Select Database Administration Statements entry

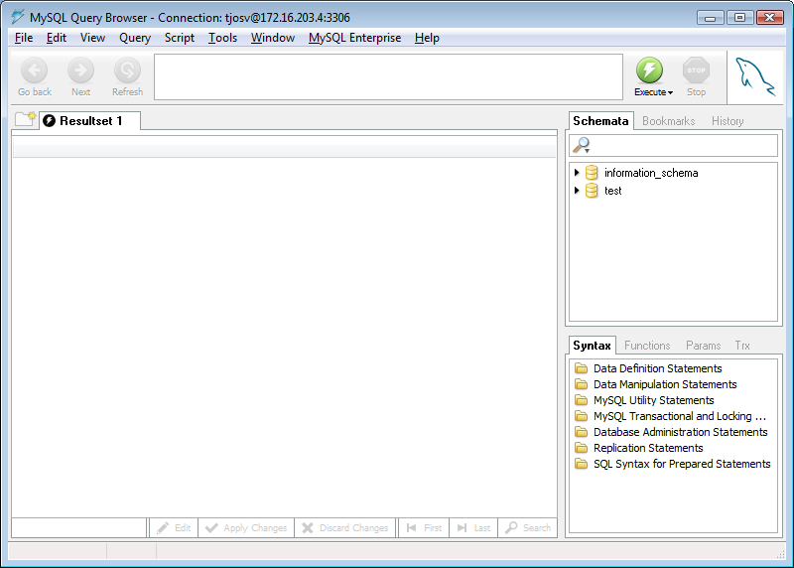(681, 432)
